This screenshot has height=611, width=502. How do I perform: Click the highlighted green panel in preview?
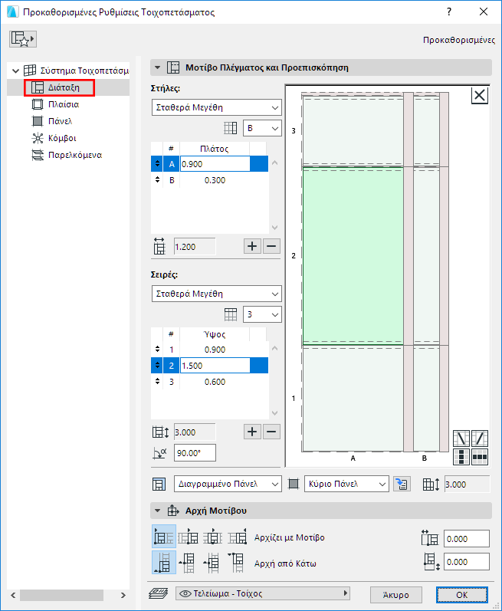point(353,255)
